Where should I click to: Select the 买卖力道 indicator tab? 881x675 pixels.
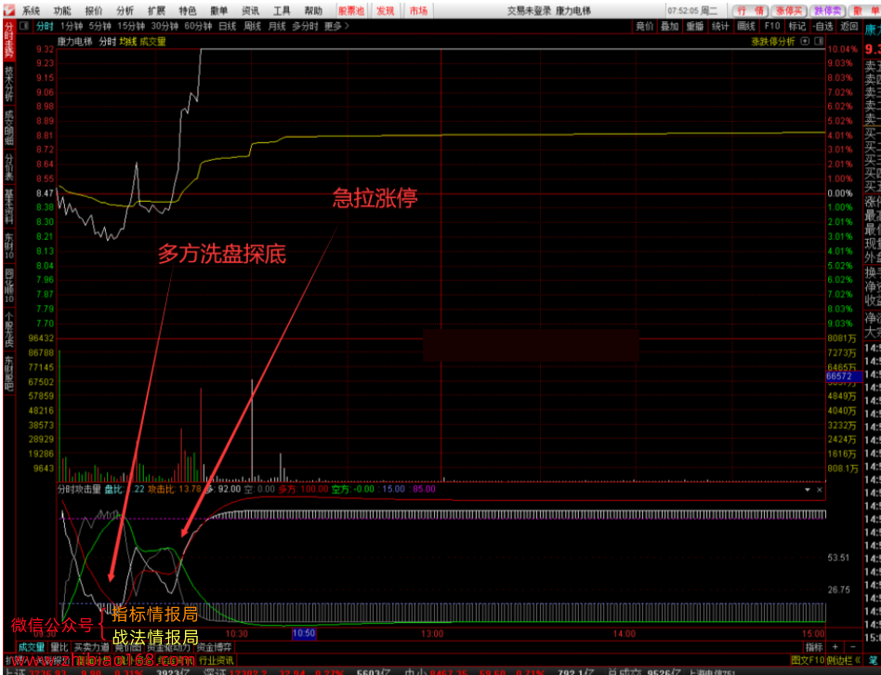click(92, 647)
